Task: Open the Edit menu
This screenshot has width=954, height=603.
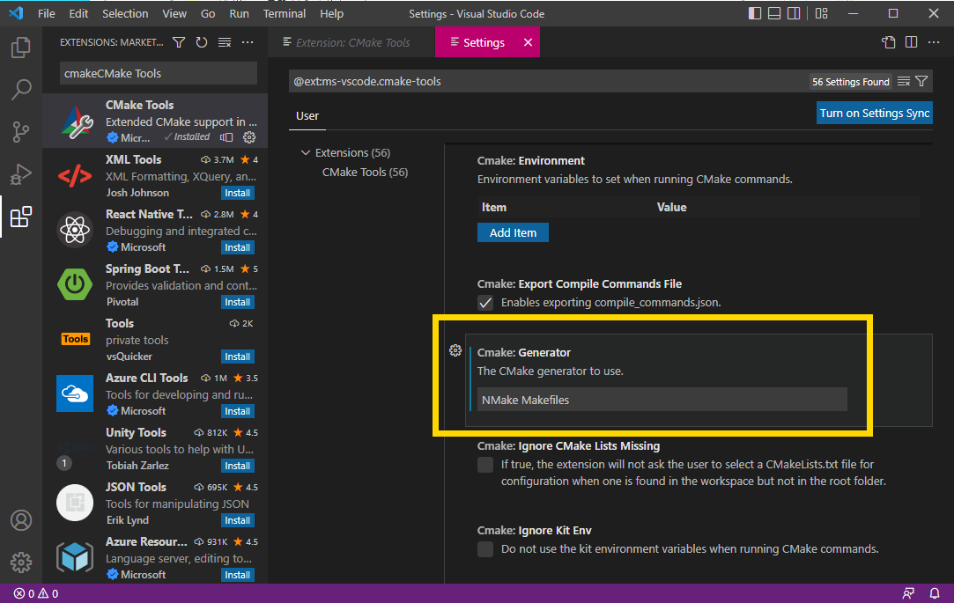Action: [x=78, y=13]
